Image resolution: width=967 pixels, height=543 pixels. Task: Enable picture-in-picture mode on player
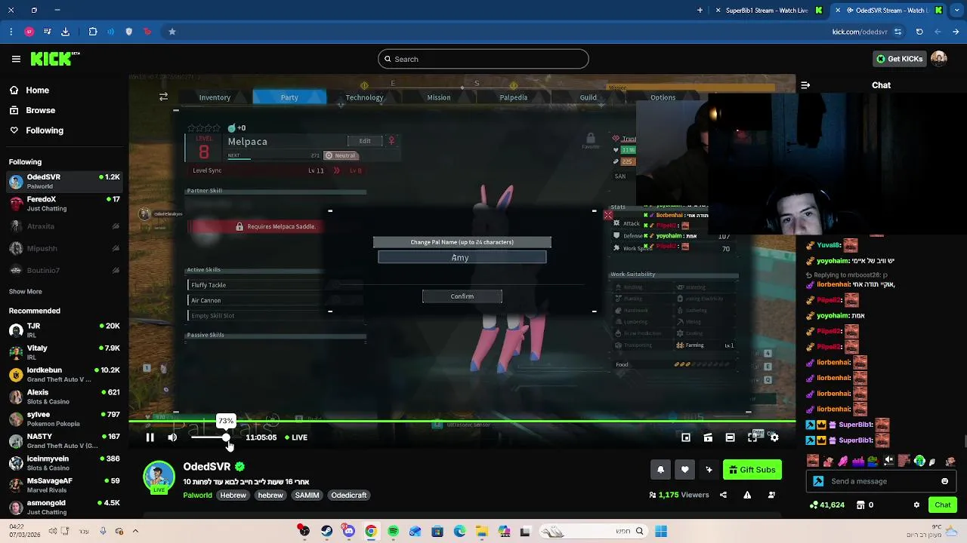coord(686,437)
